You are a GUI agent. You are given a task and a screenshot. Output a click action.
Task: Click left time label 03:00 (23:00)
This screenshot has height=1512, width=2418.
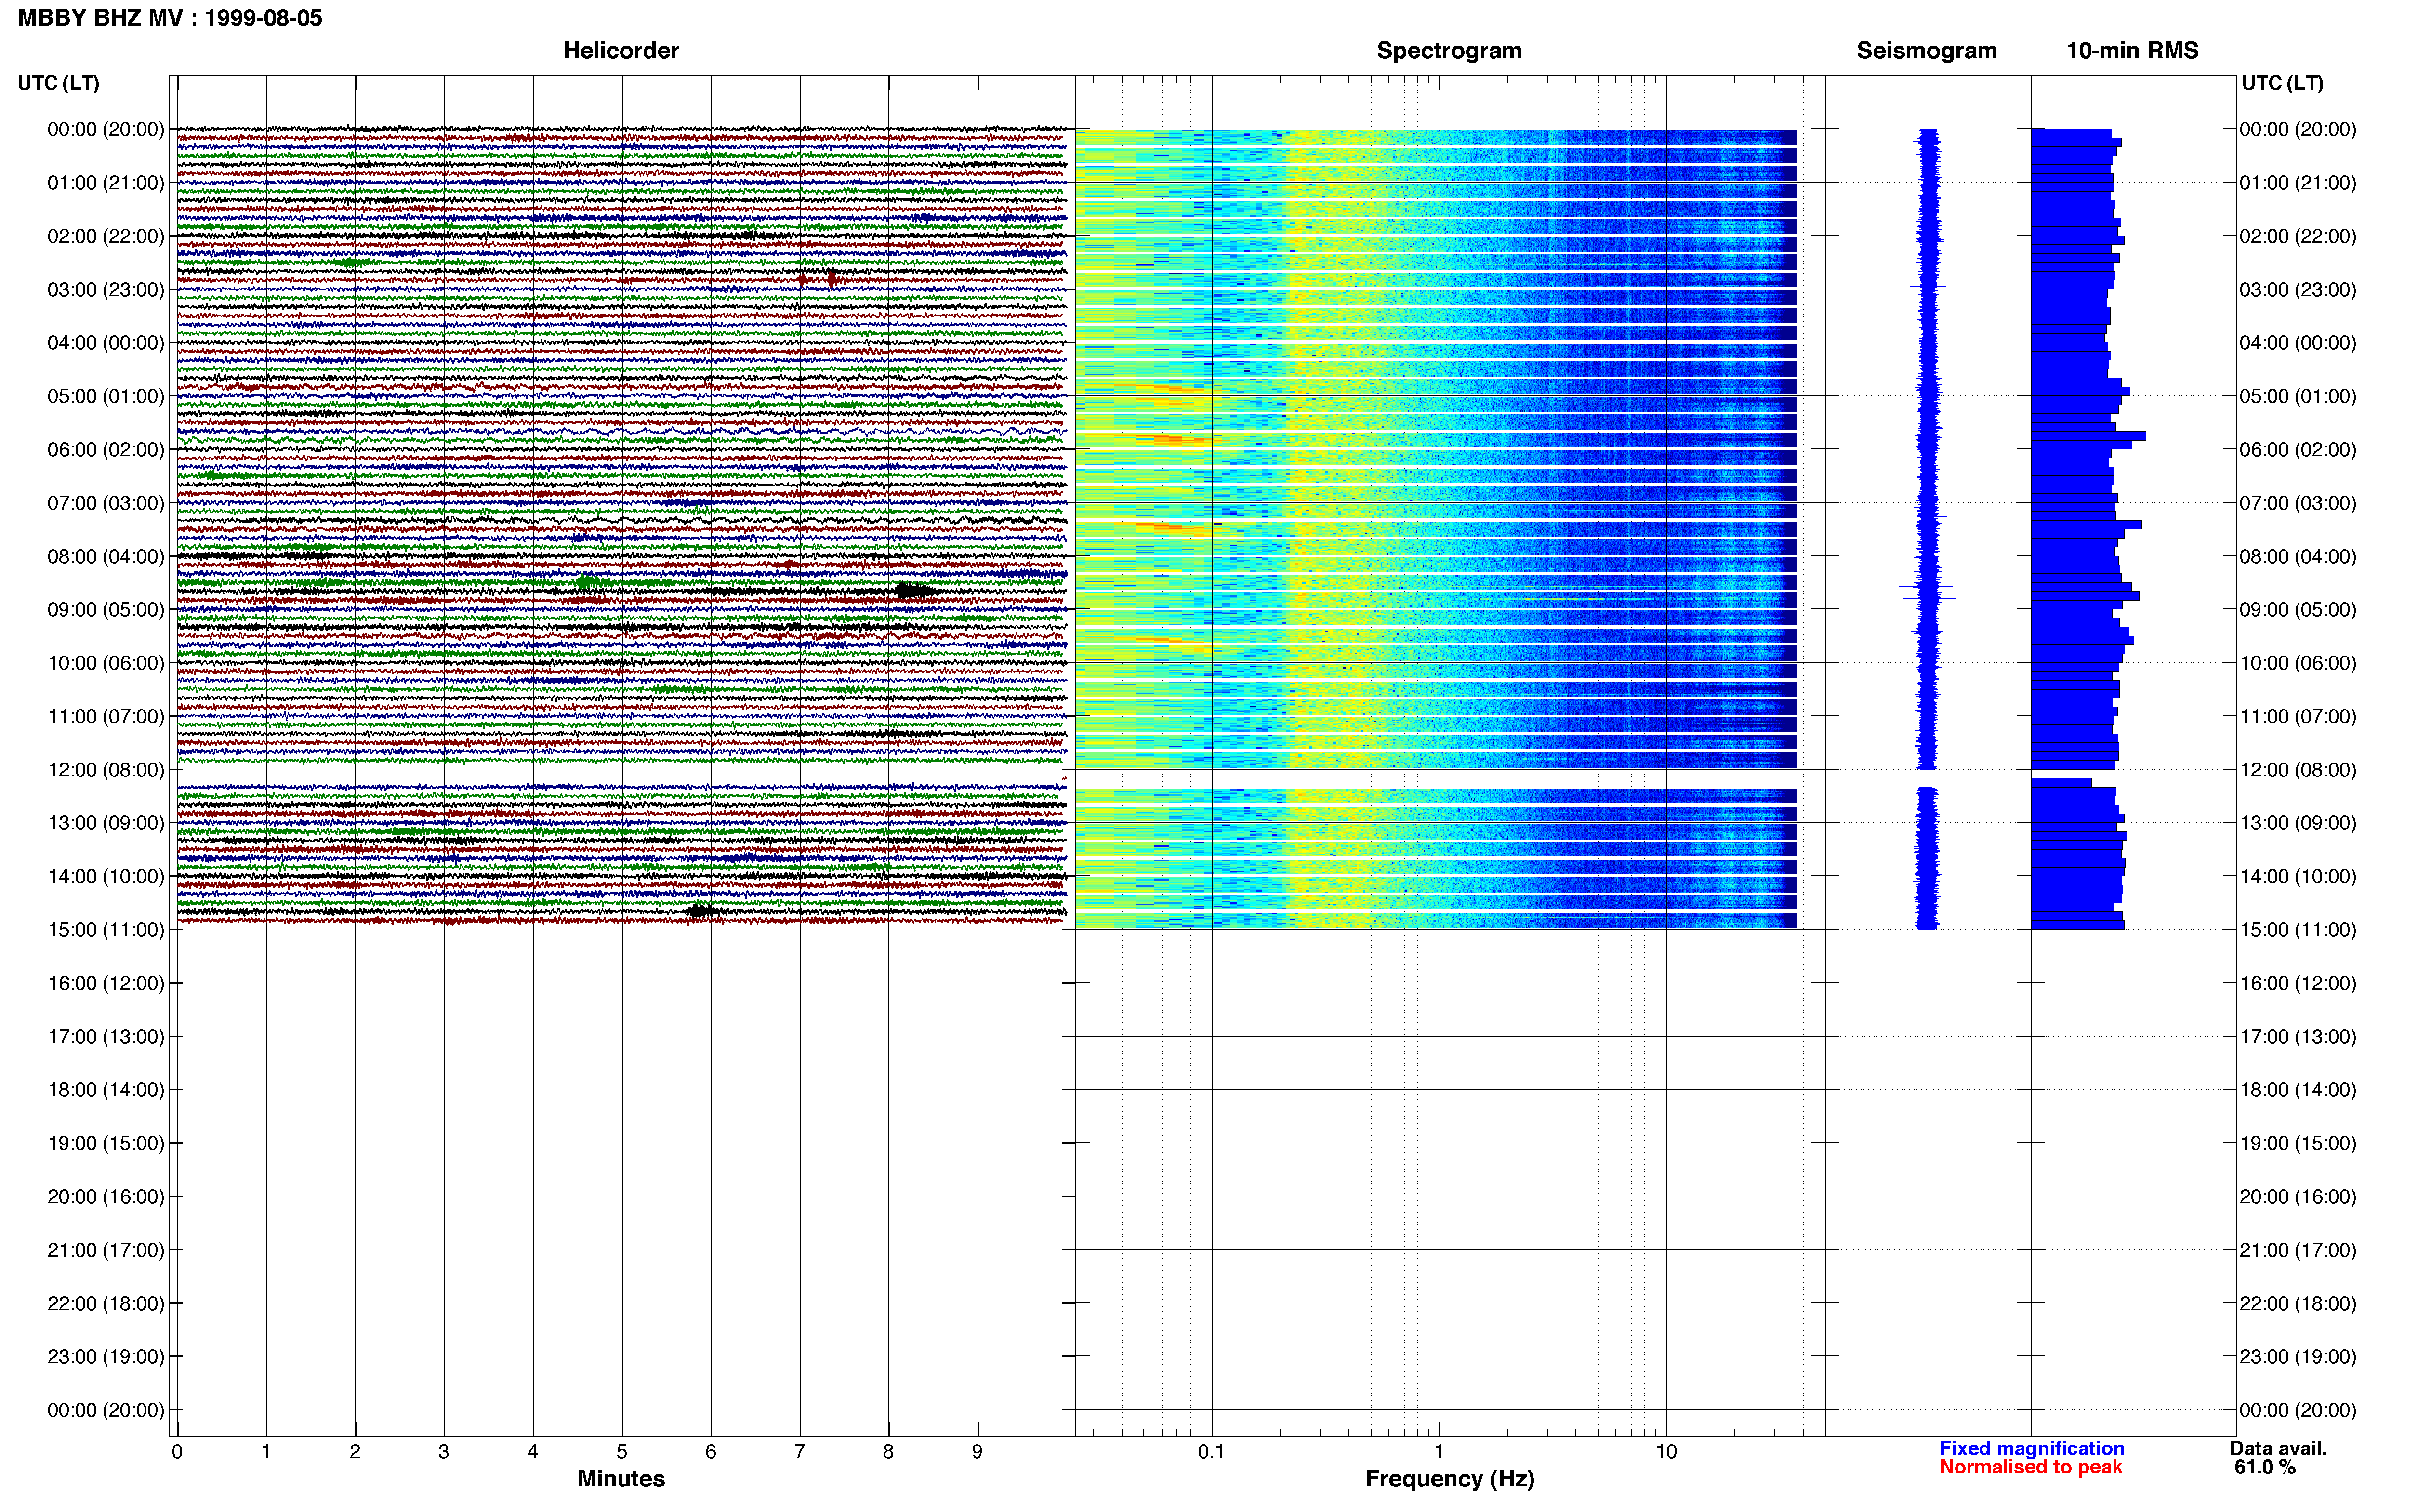[106, 290]
